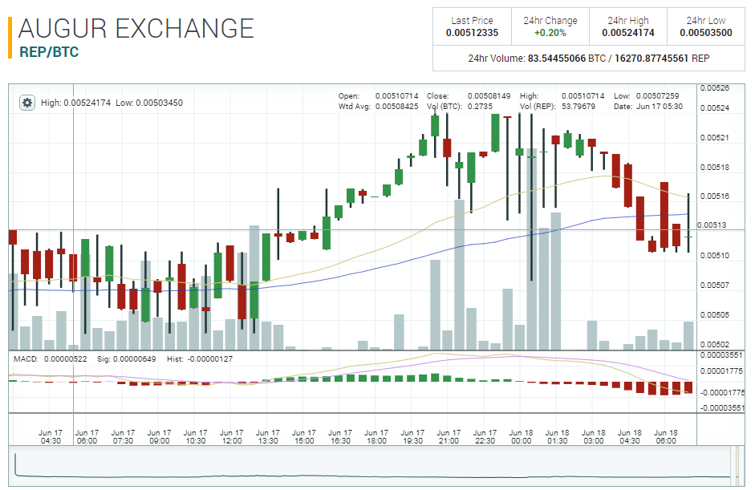Click the Hist: -0.00000127 value
The width and height of the screenshot is (755, 490).
pyautogui.click(x=199, y=359)
